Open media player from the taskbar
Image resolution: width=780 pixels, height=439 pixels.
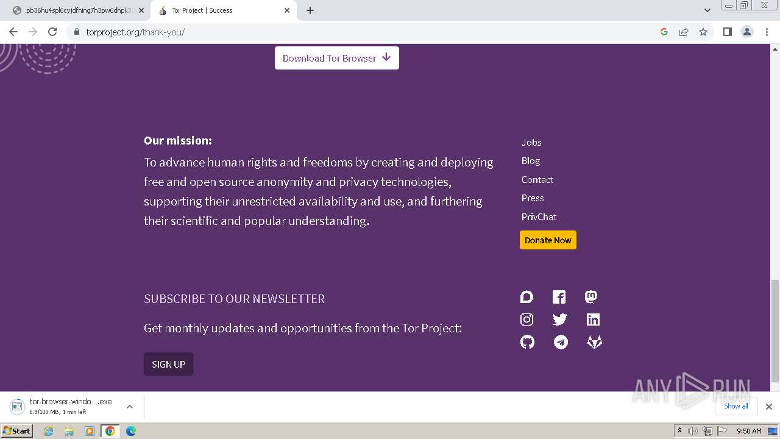pyautogui.click(x=90, y=431)
